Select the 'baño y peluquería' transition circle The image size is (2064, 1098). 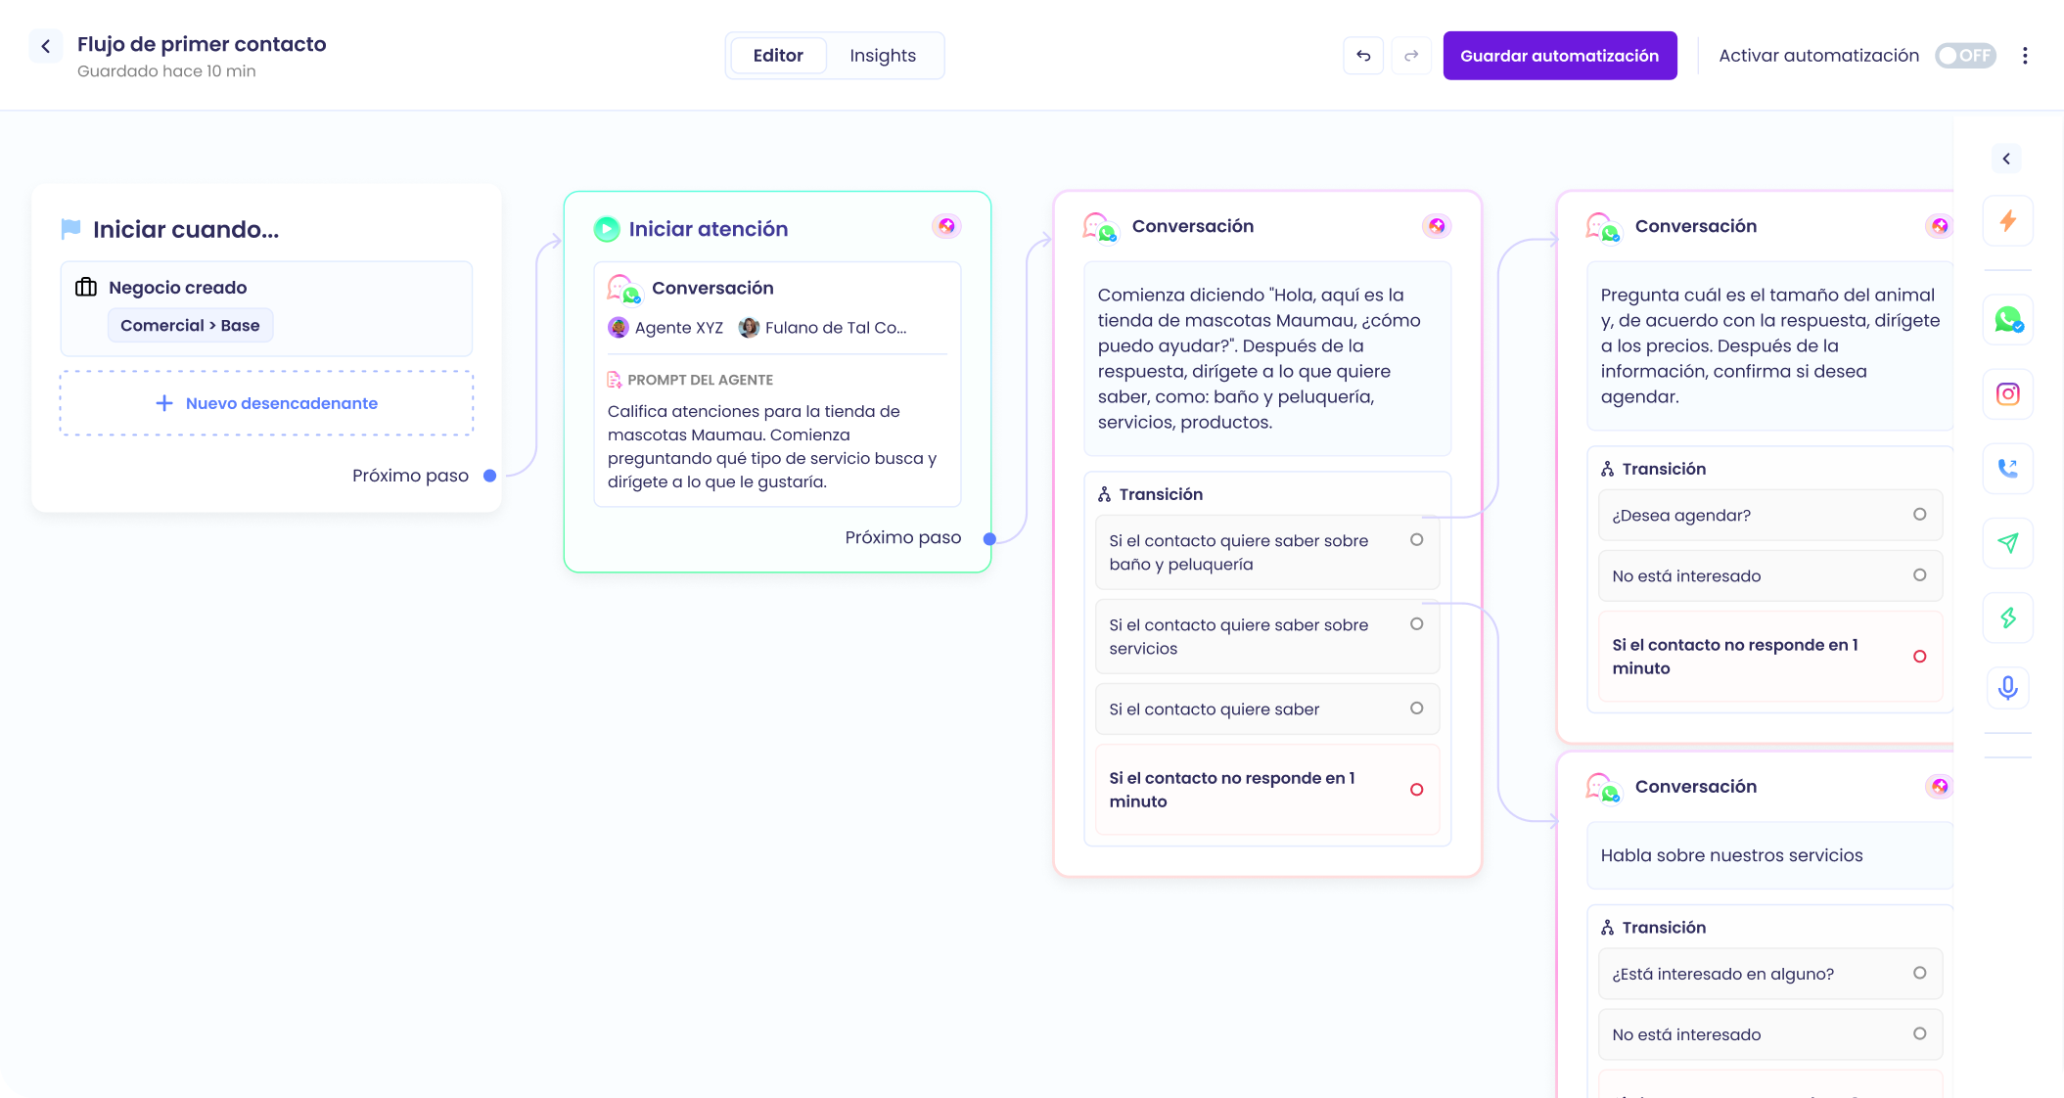(x=1416, y=540)
